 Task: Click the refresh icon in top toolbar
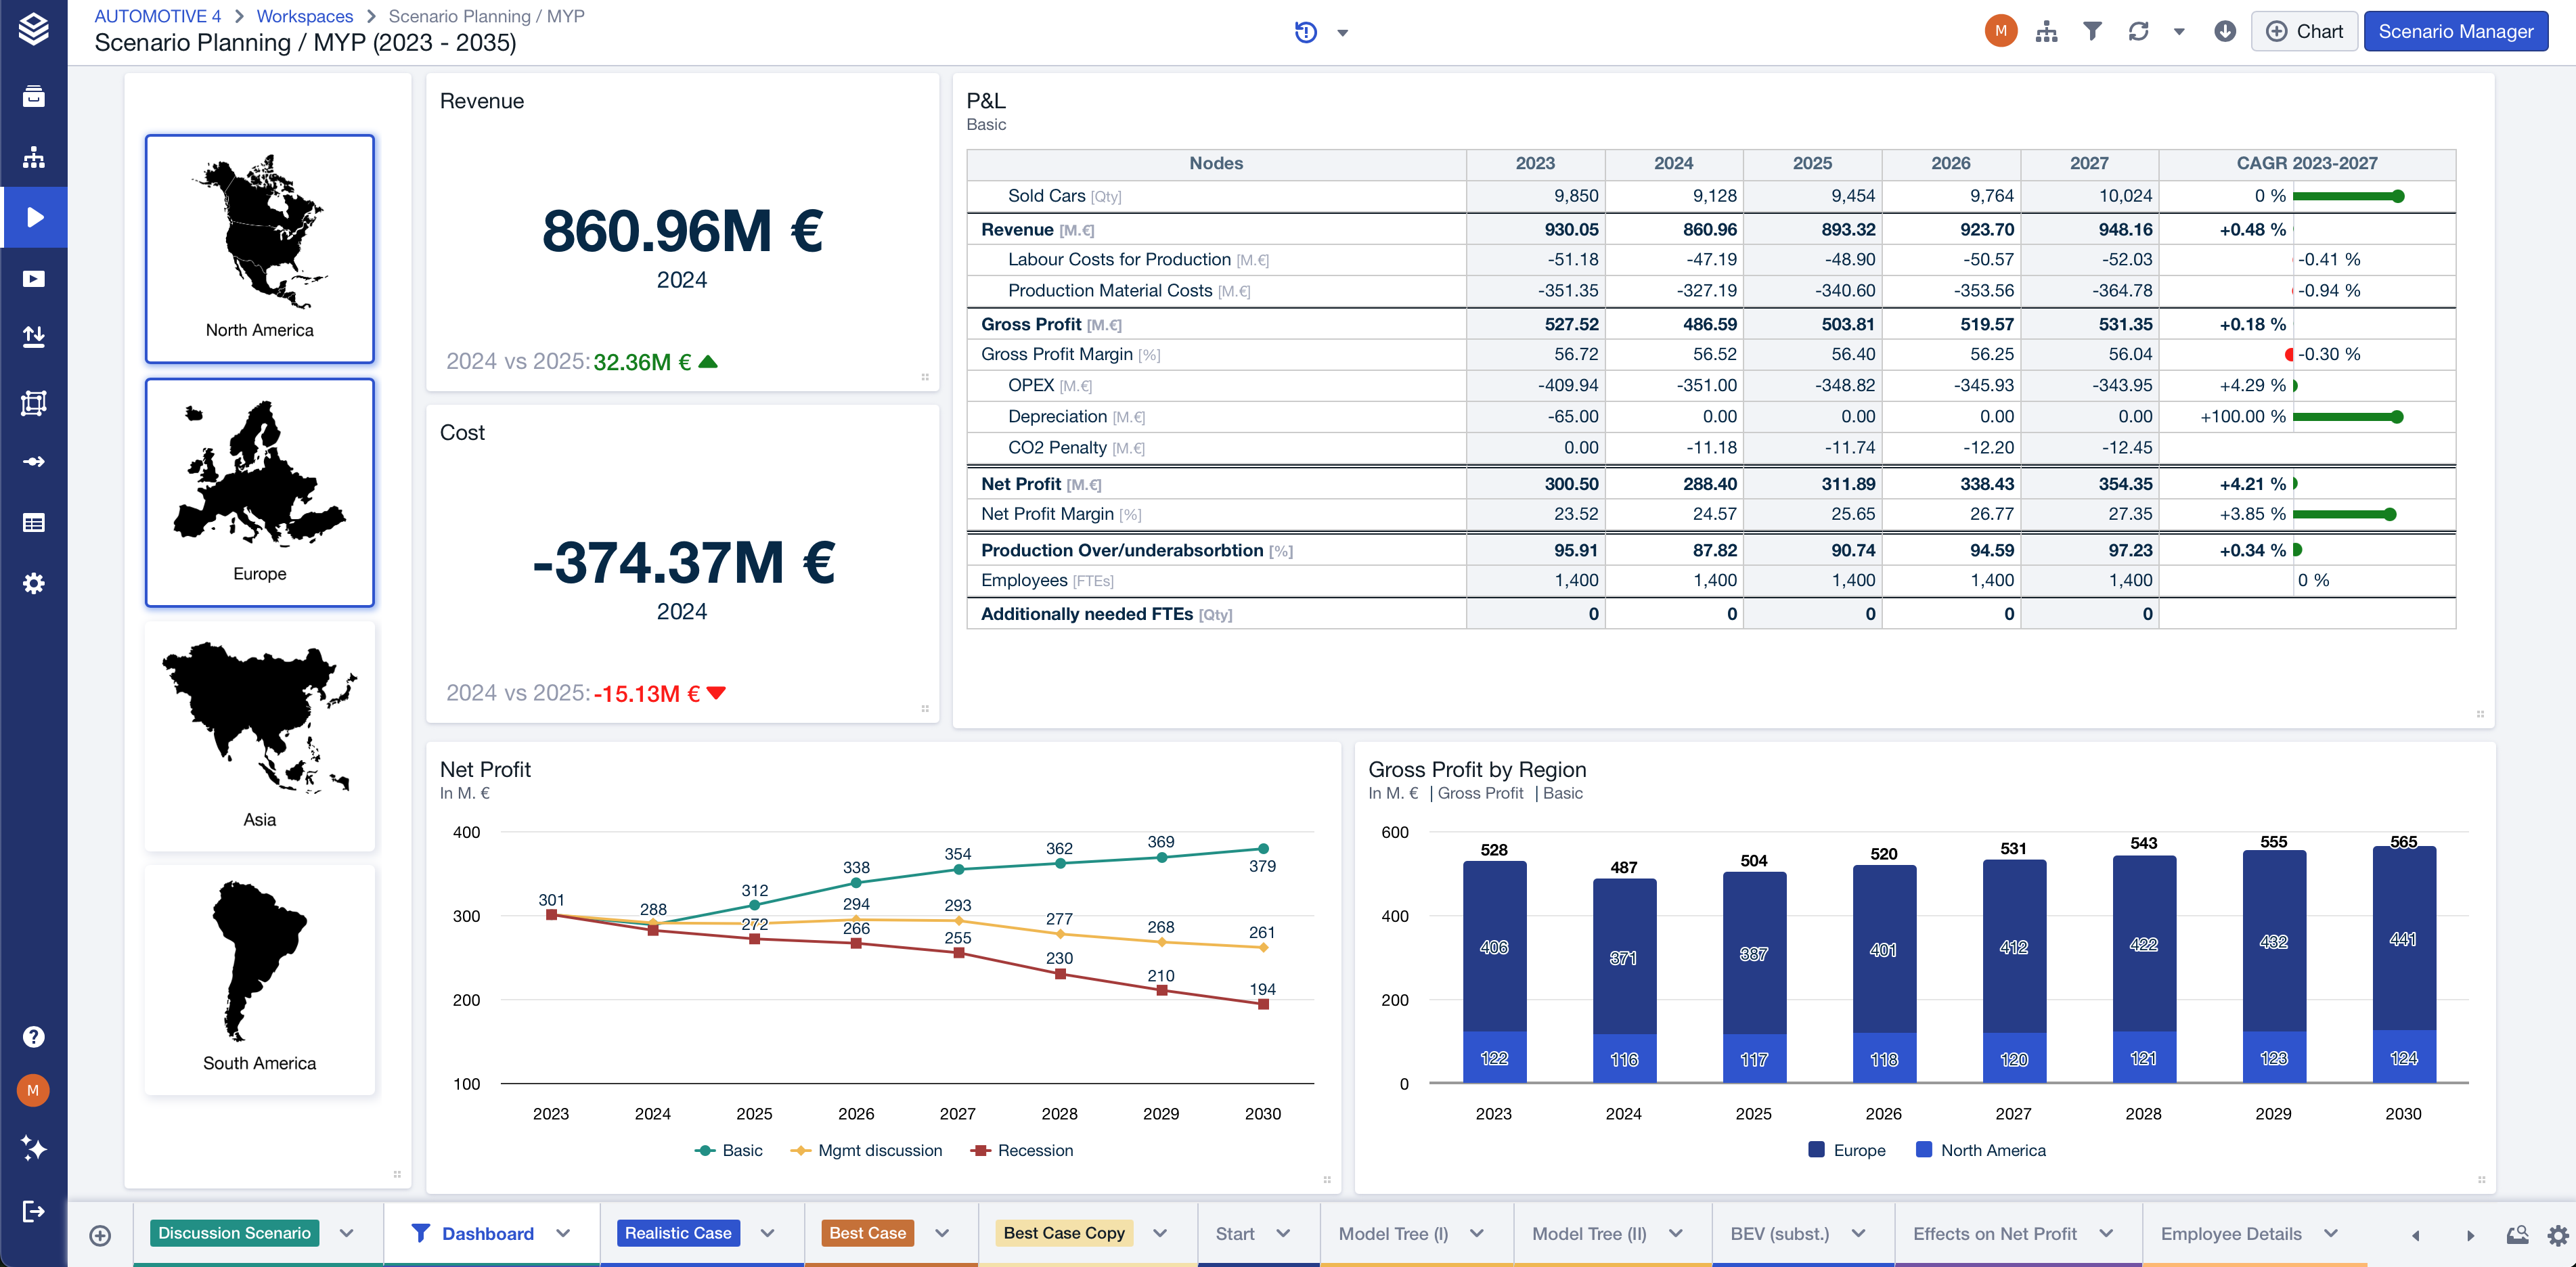click(x=2138, y=31)
